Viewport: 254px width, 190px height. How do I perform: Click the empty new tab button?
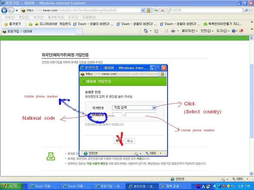[x=79, y=31]
